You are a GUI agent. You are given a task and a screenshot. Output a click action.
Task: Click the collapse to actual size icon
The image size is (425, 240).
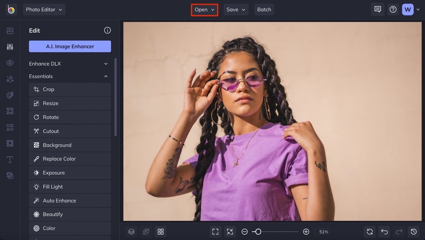pos(230,231)
